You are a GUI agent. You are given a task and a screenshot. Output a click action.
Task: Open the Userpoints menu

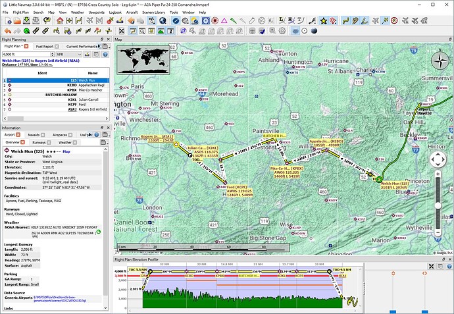[97, 13]
